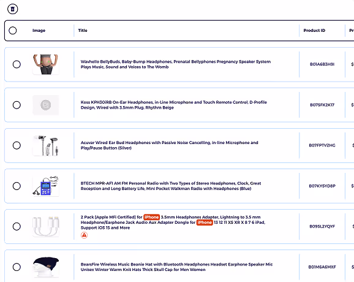Open the BearsFire beanie hat thumbnail

[x=46, y=267]
